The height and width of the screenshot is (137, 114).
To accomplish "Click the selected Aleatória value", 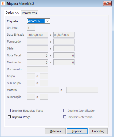I will click(x=36, y=21).
